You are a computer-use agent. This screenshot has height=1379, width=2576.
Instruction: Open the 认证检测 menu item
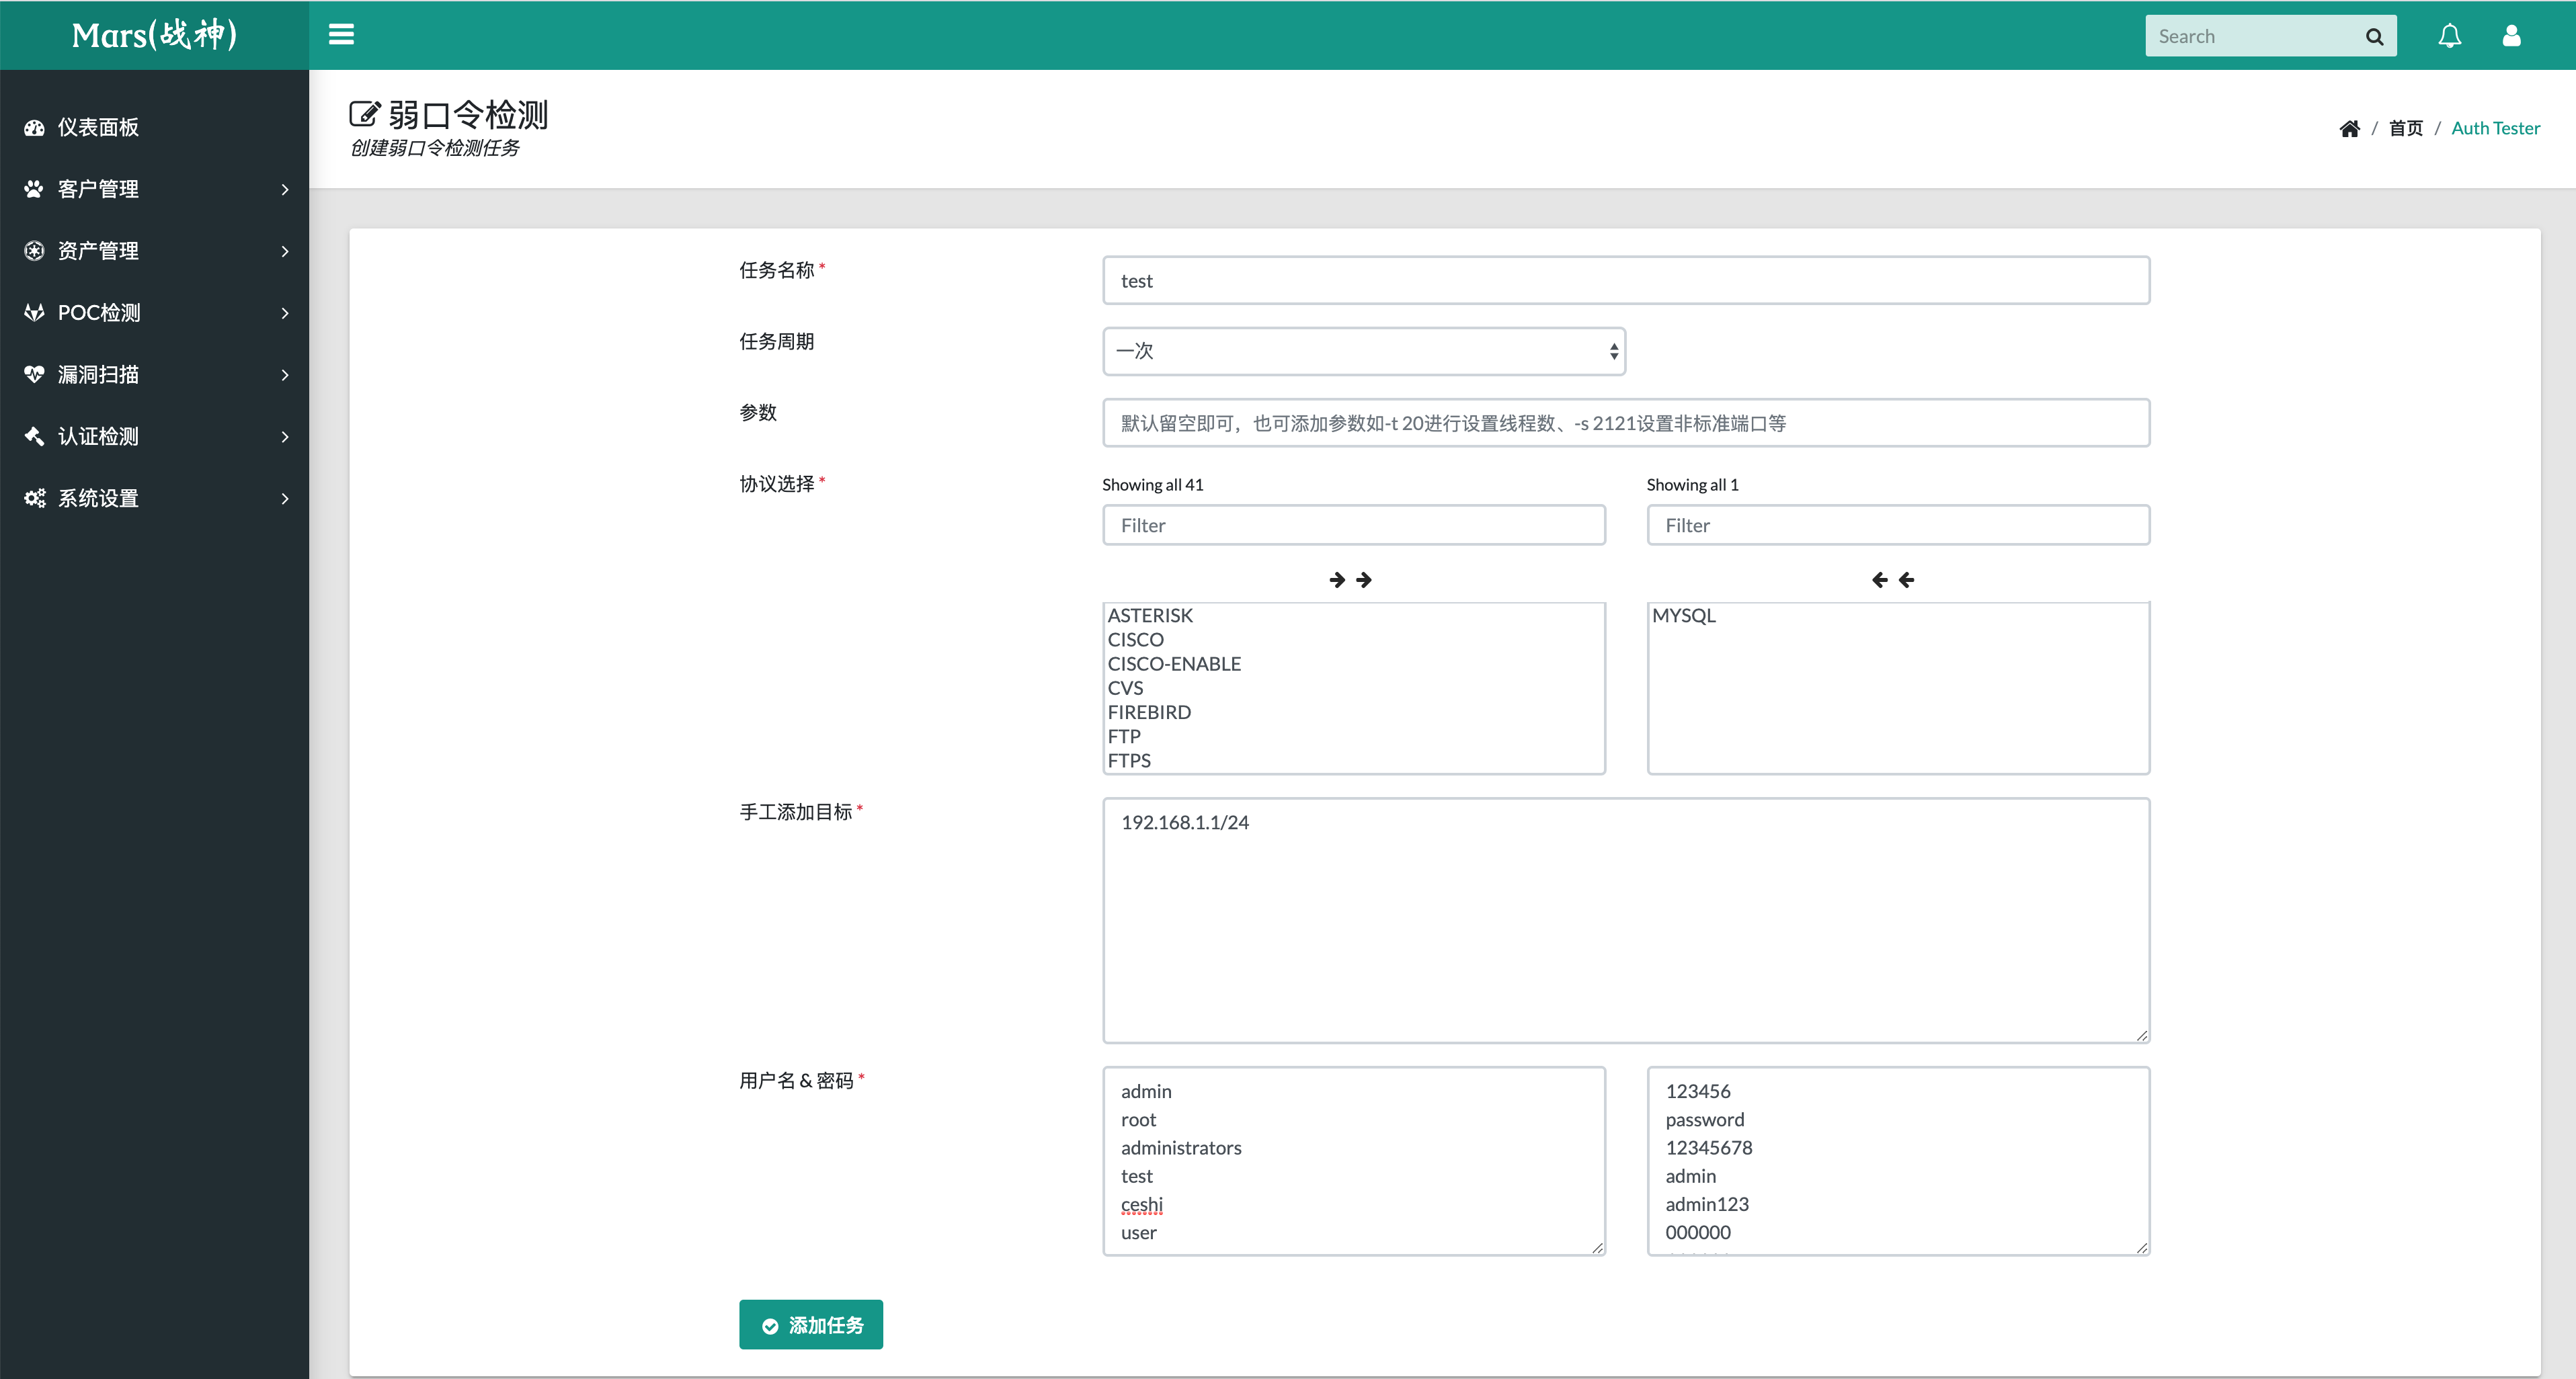point(98,436)
